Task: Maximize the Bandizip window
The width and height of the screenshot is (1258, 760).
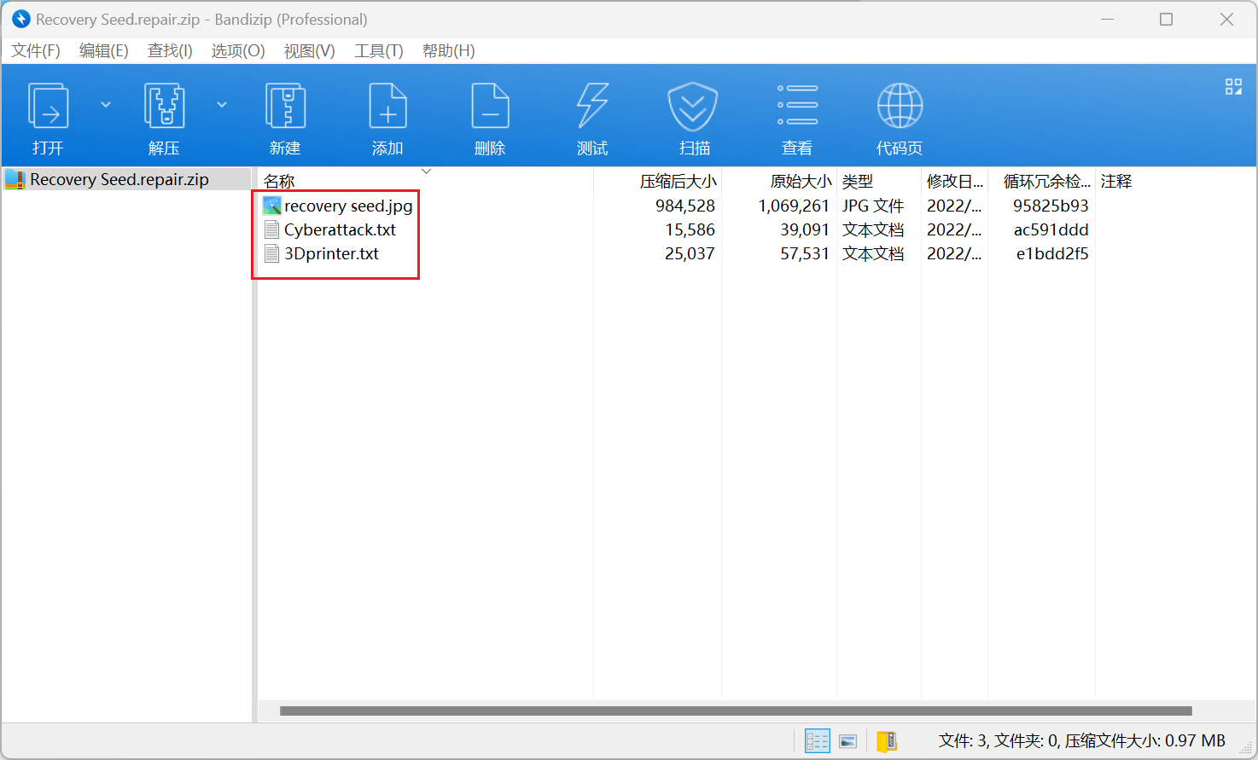Action: coord(1166,19)
